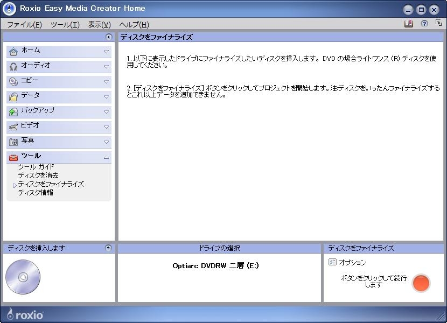Click the Photo (写真) camera icon
This screenshot has width=447, height=323.
point(13,142)
